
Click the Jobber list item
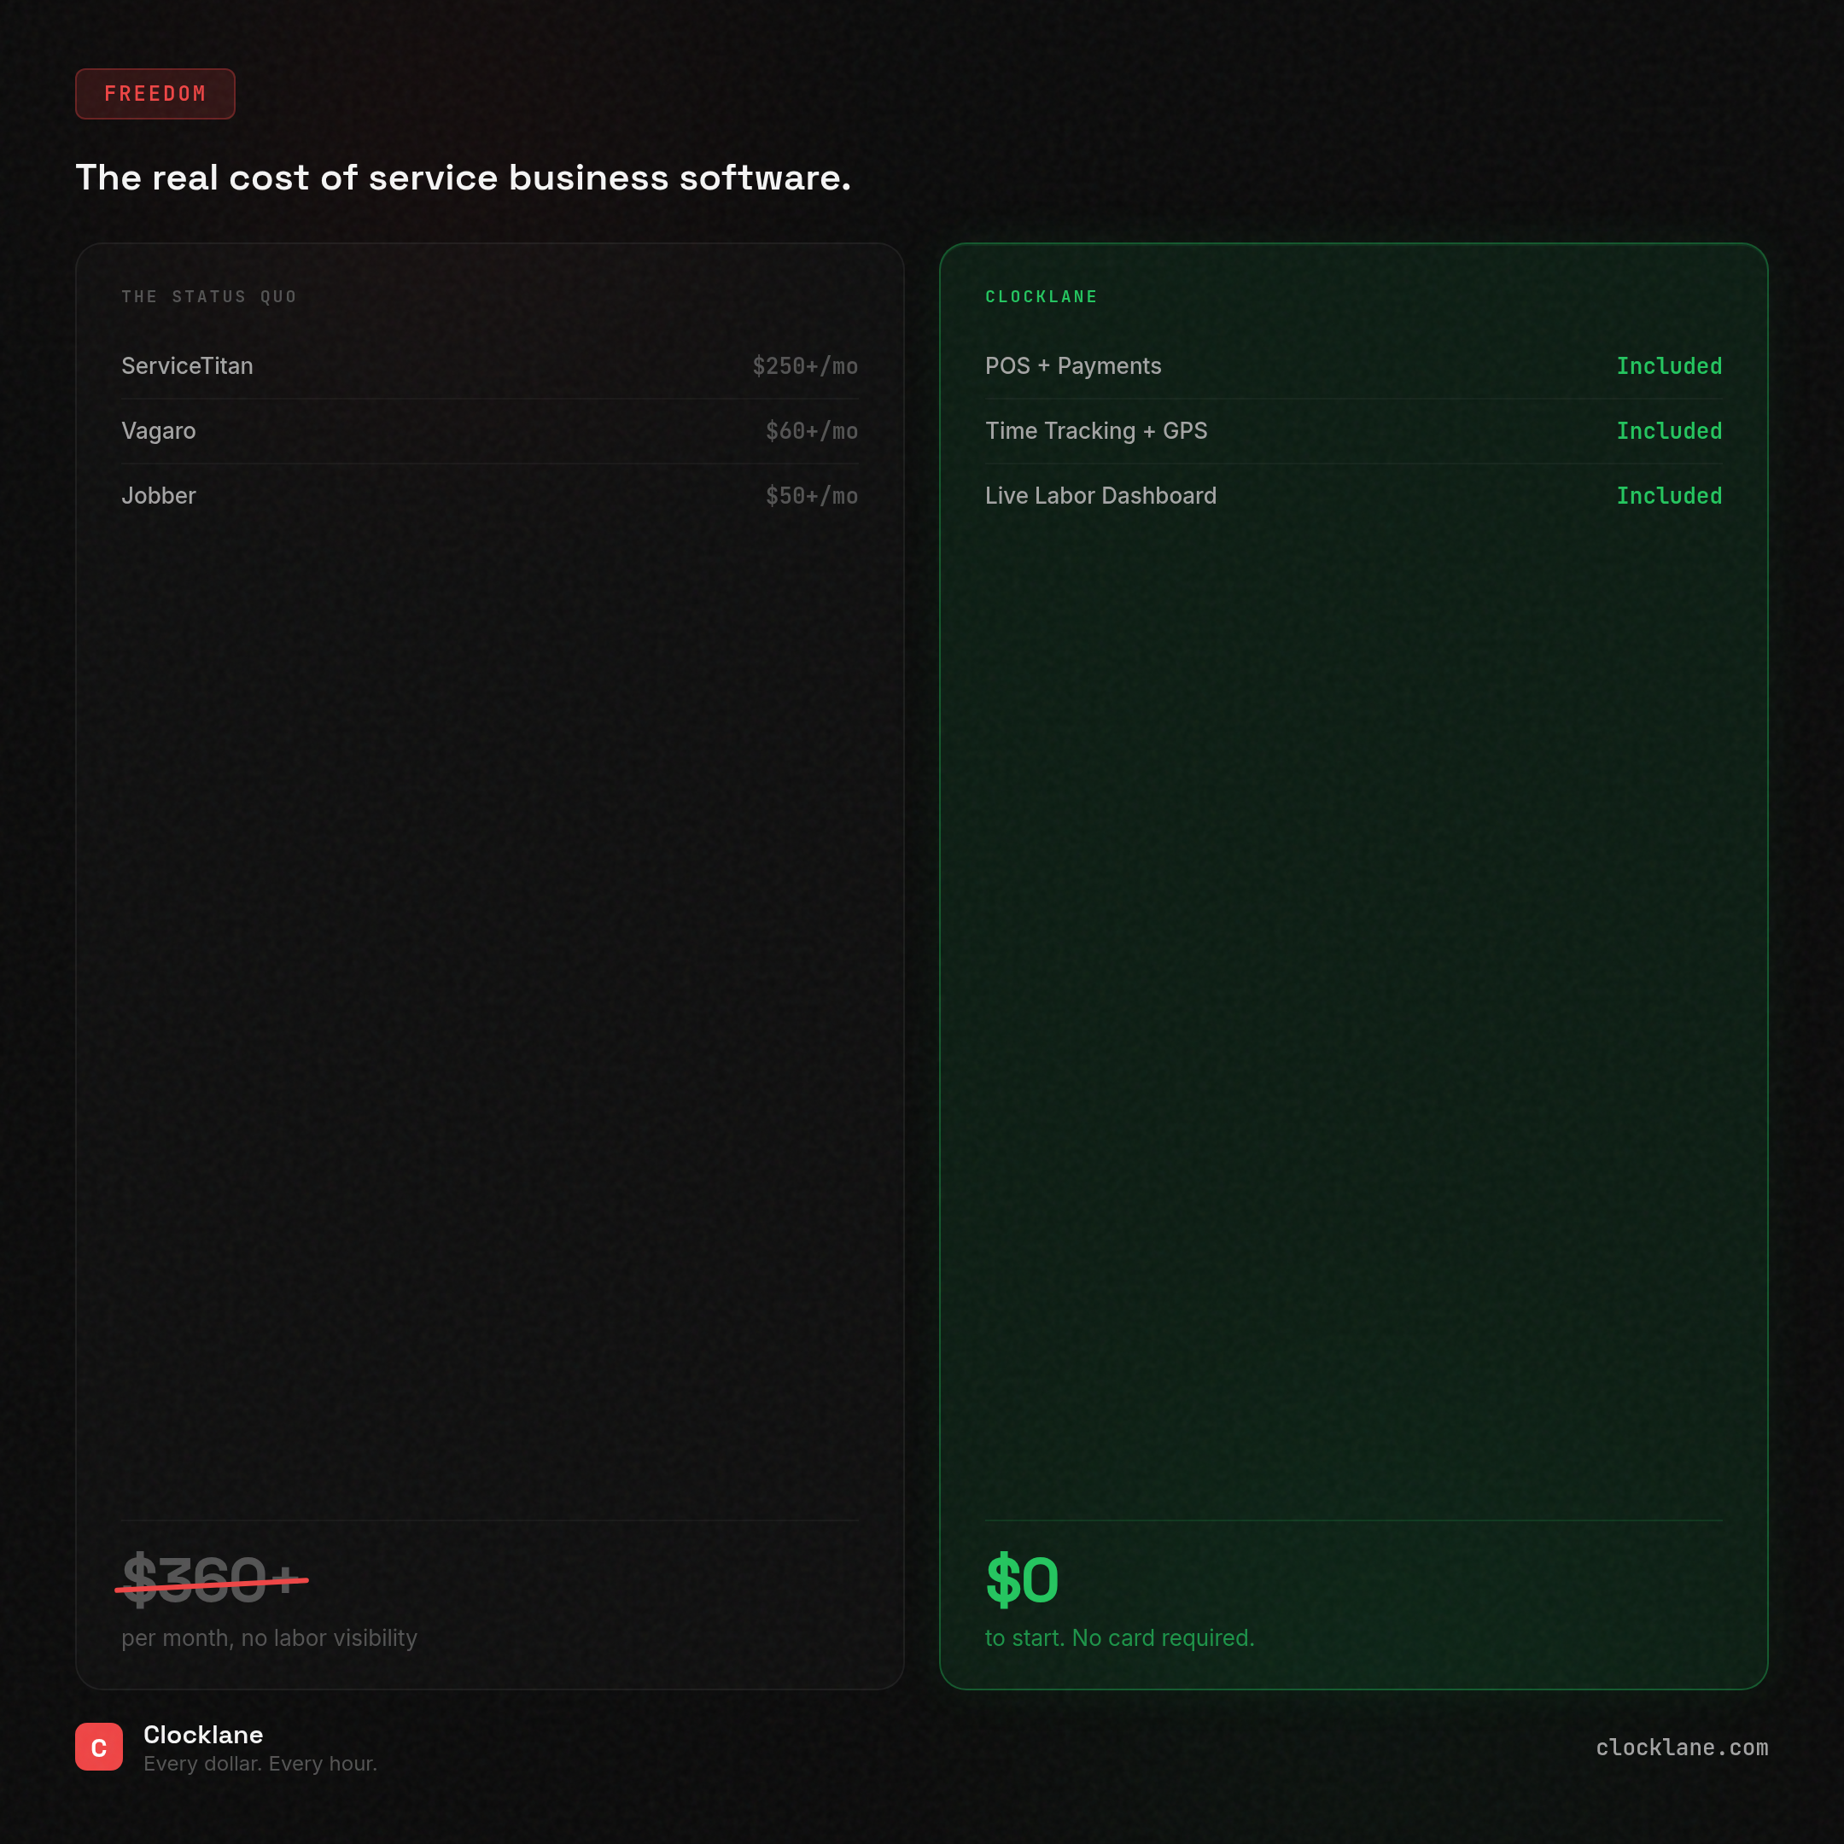[159, 495]
